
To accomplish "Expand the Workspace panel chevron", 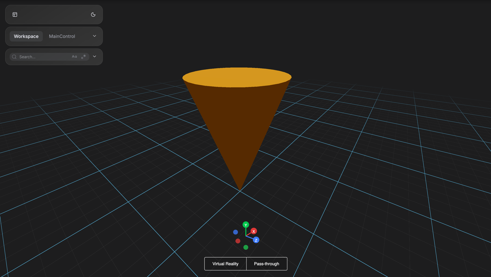I will 95,36.
